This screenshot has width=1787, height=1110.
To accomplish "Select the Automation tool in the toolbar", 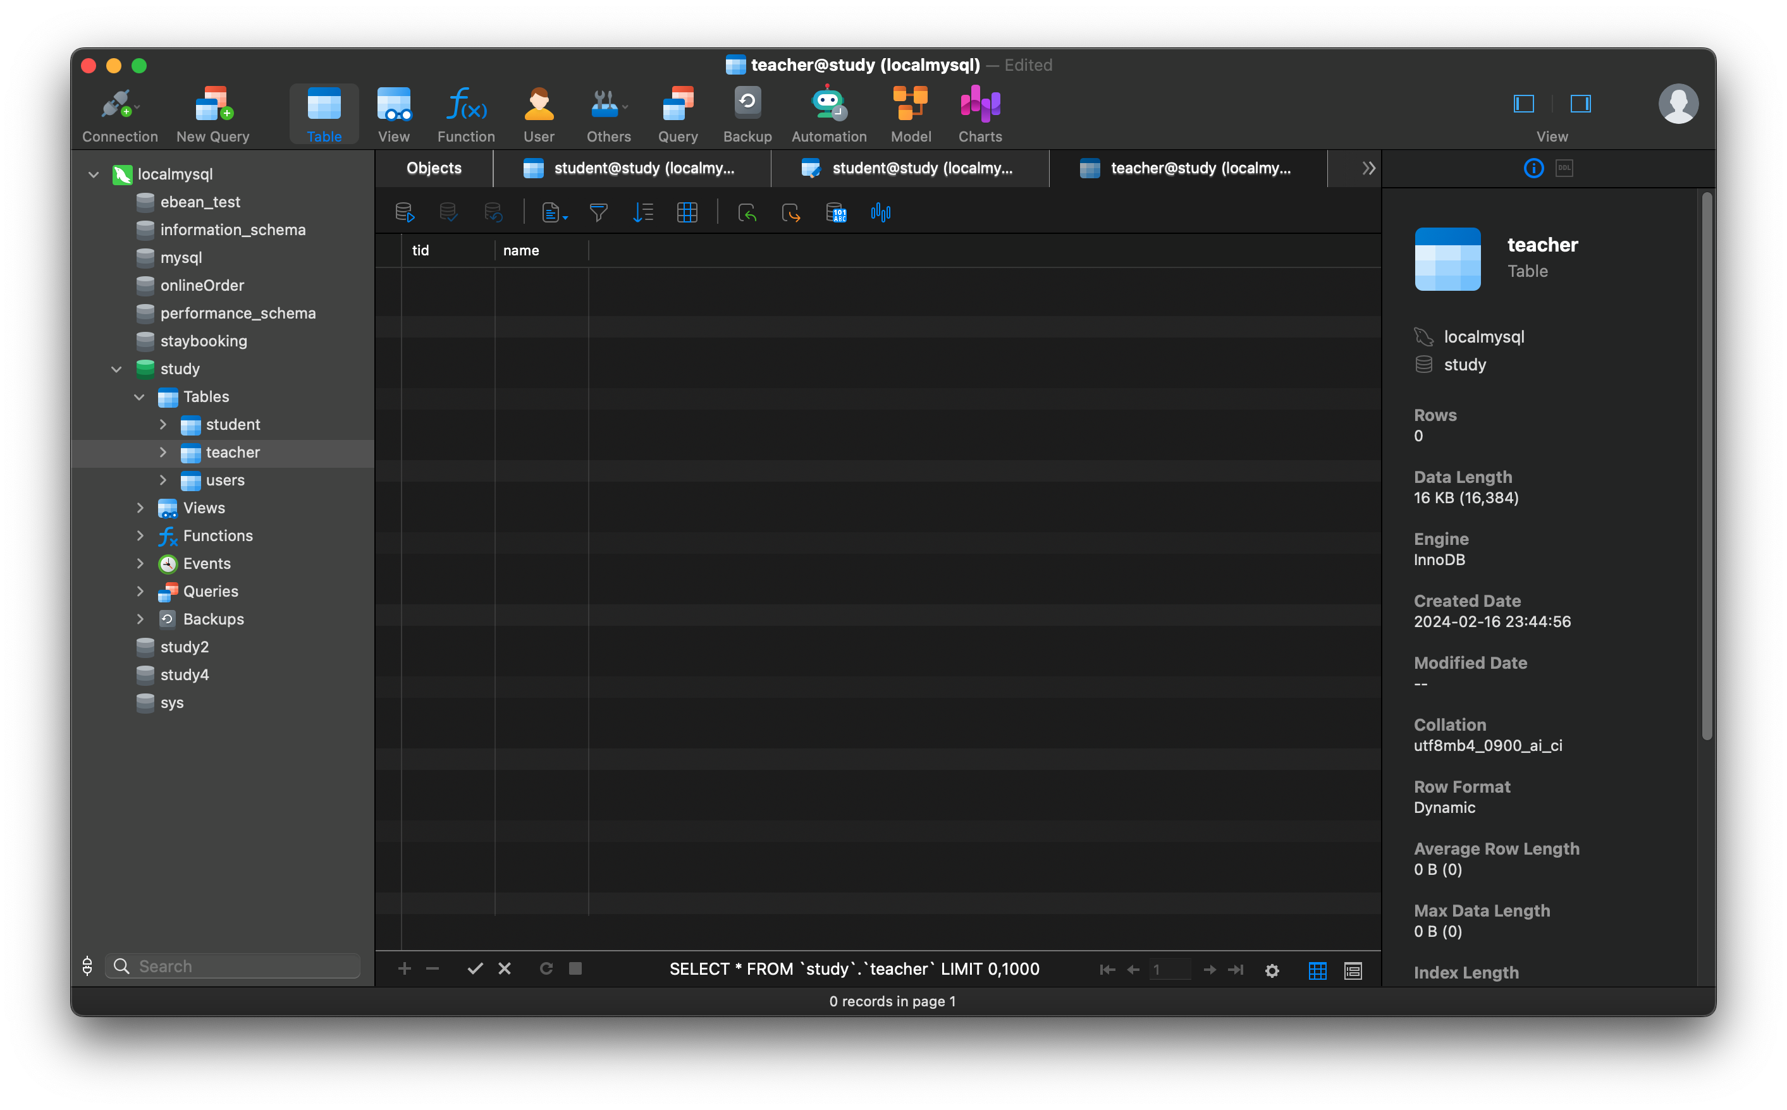I will pyautogui.click(x=828, y=114).
